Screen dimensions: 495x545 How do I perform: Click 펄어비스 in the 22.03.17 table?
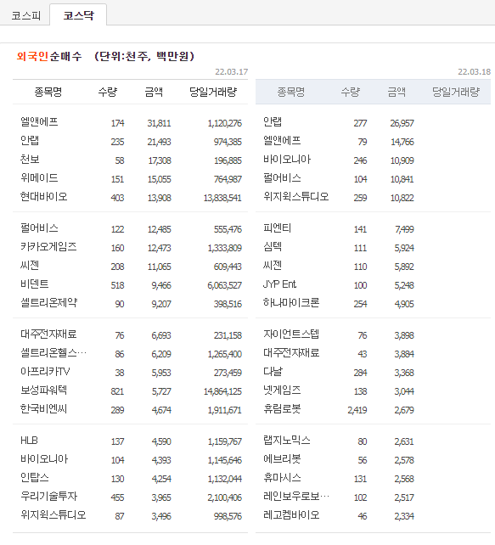39,228
